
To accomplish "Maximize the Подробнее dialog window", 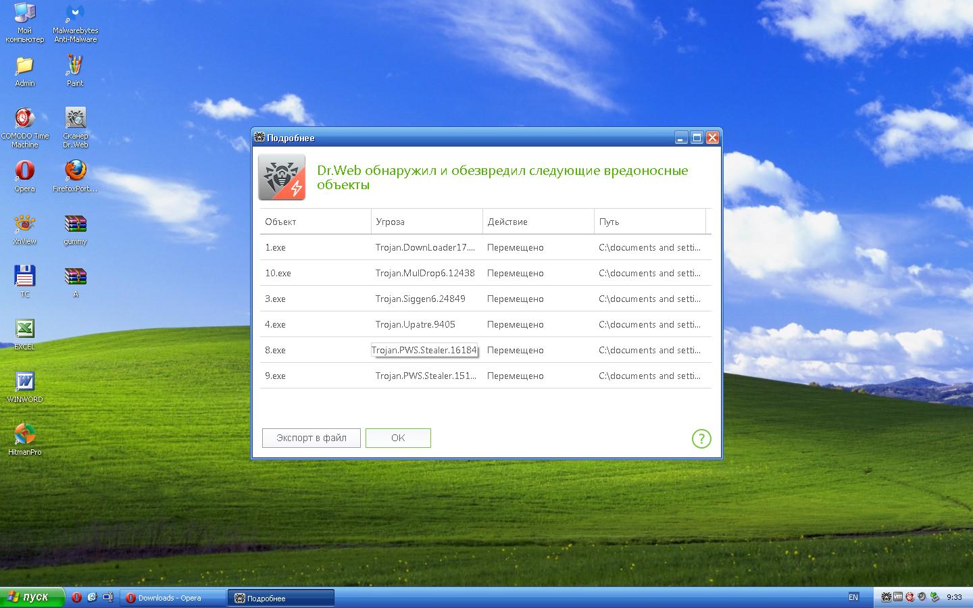I will coord(697,137).
